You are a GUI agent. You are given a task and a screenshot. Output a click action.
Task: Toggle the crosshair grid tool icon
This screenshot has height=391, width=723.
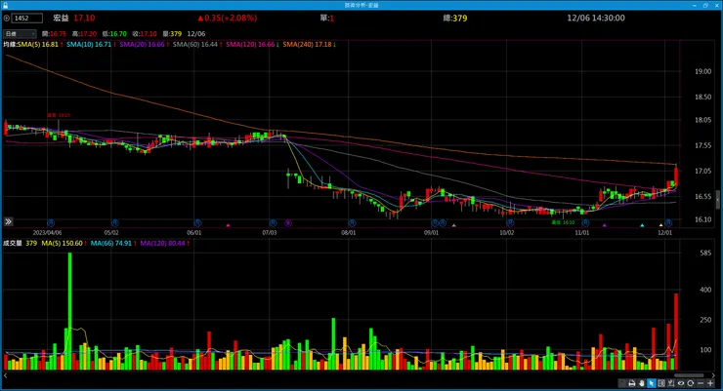pos(661,383)
